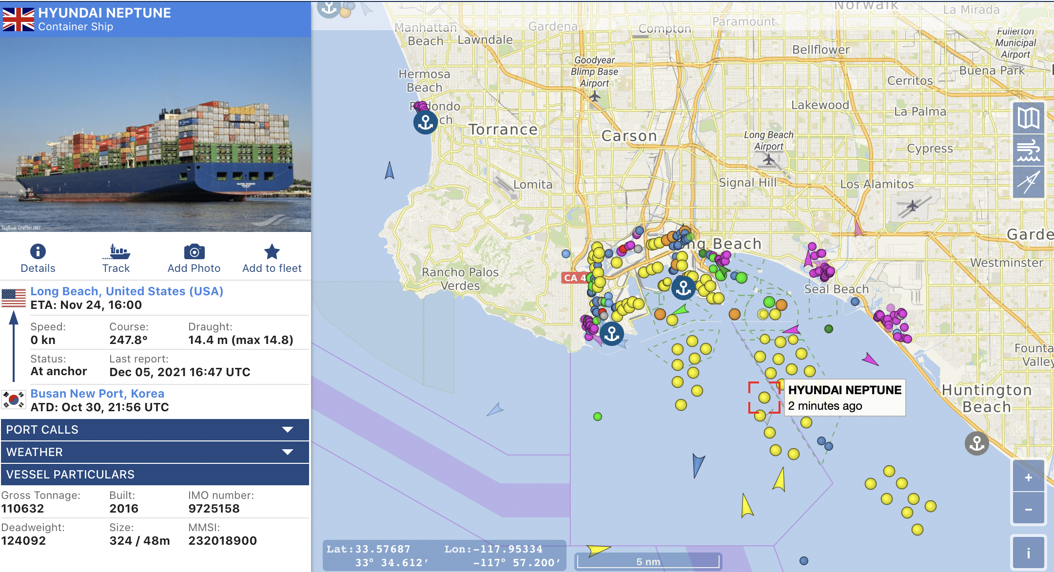Click the ATD: Oct 30, 21:56 UTC text

point(99,407)
